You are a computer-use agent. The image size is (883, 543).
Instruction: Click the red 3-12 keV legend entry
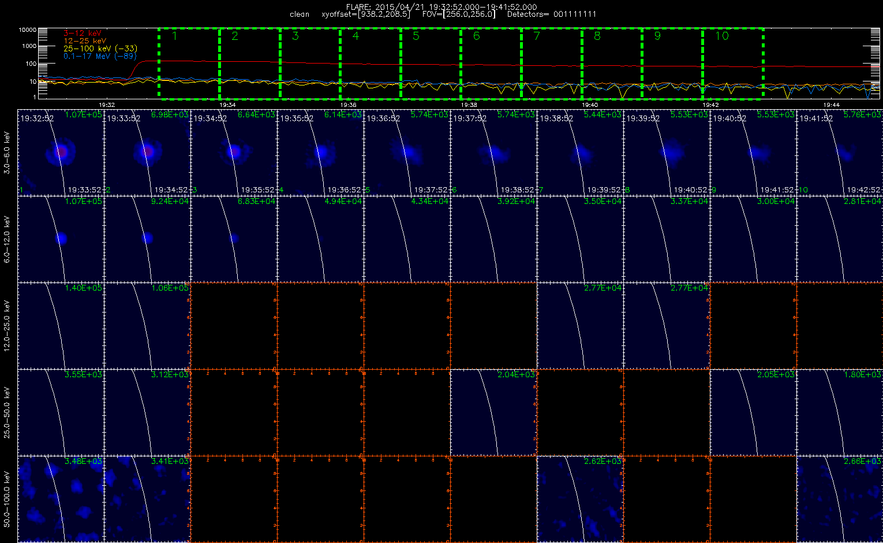tap(82, 34)
